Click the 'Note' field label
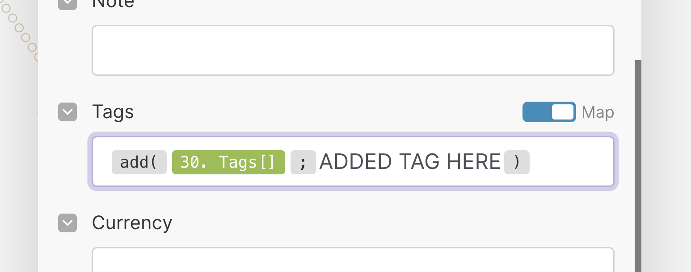This screenshot has width=691, height=272. click(x=113, y=4)
